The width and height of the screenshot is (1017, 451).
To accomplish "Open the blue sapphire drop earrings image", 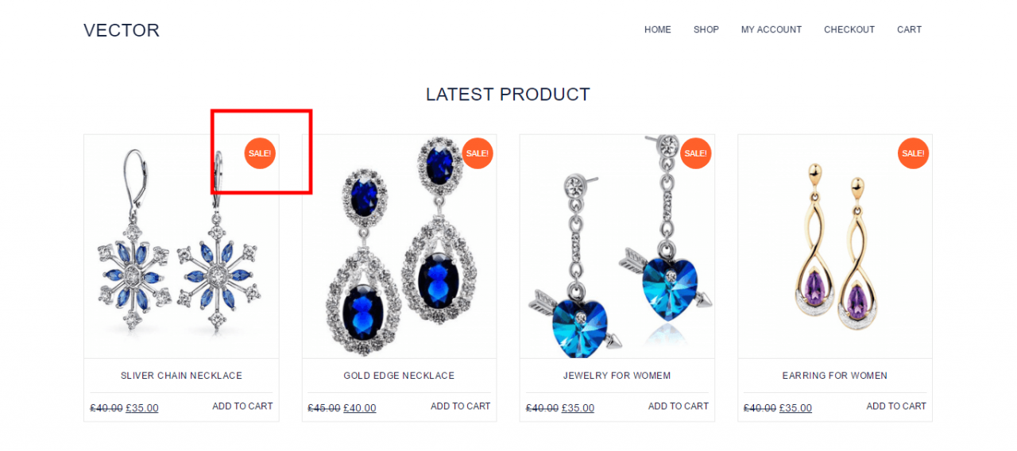I will click(400, 246).
